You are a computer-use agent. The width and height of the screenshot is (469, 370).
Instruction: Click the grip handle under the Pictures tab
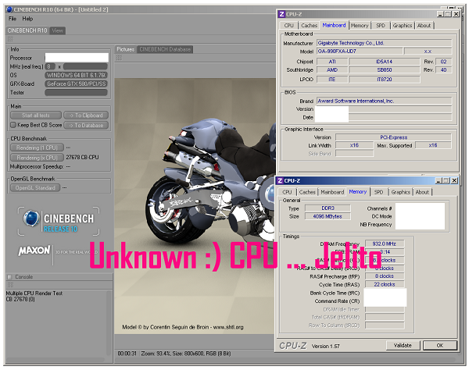click(119, 58)
